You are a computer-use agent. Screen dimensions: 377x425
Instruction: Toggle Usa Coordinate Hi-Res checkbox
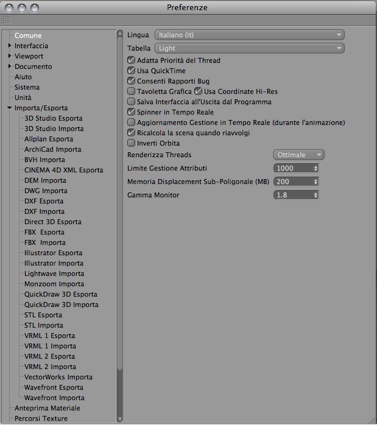198,91
